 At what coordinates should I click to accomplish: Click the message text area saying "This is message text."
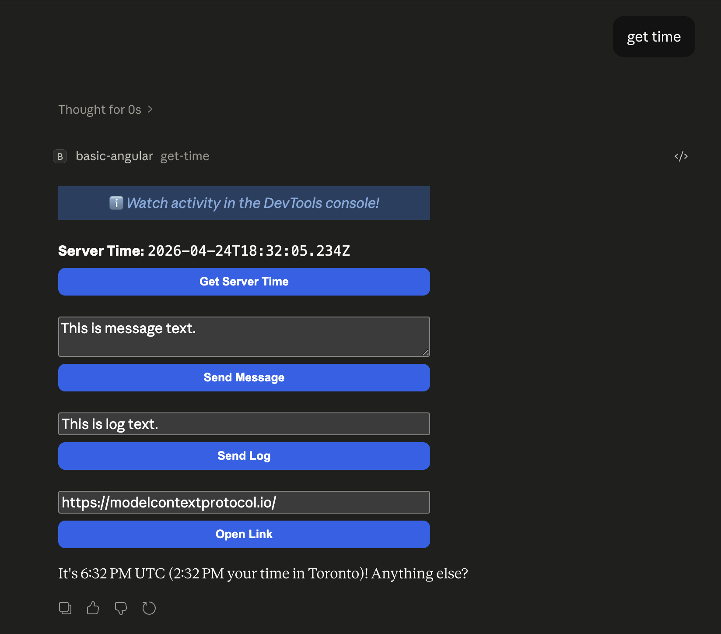pos(244,336)
